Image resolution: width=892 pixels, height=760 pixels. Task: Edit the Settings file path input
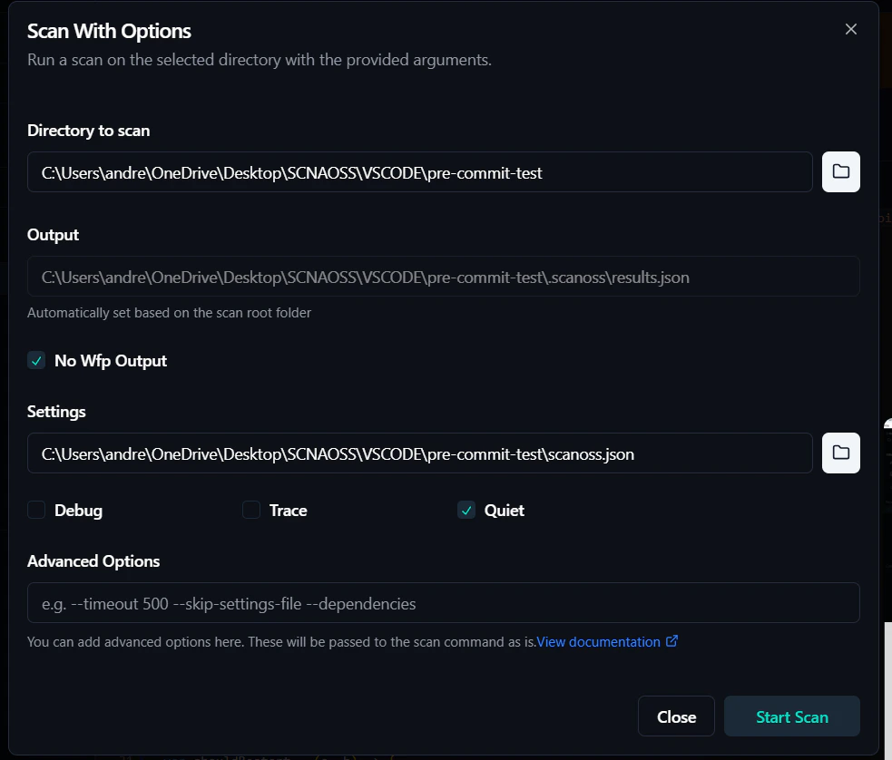coord(419,453)
